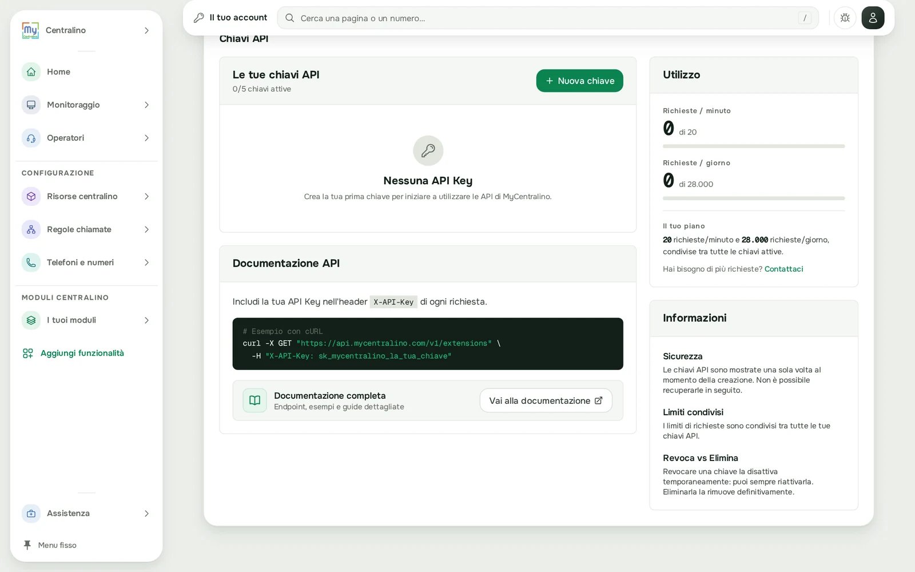Expand the Regole chiamate chevron
Viewport: 915px width, 572px height.
[x=146, y=230]
